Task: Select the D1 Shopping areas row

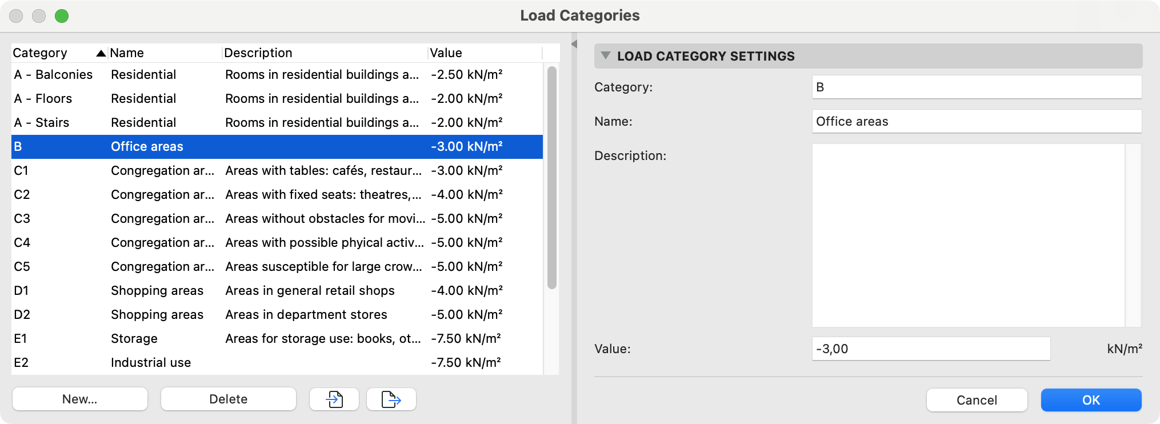Action: [x=277, y=290]
